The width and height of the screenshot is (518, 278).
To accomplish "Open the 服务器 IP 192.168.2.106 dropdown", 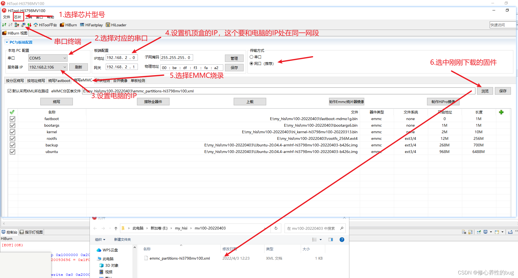I will (x=48, y=67).
